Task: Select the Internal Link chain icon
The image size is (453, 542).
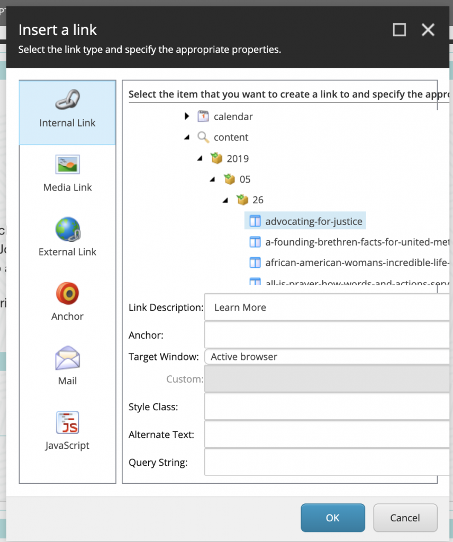Action: tap(68, 99)
